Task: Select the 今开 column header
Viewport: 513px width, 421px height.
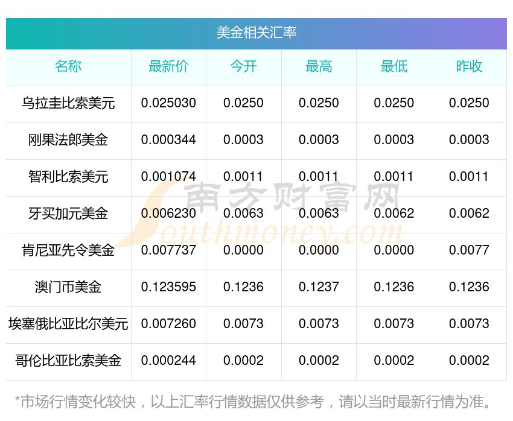Action: 243,66
